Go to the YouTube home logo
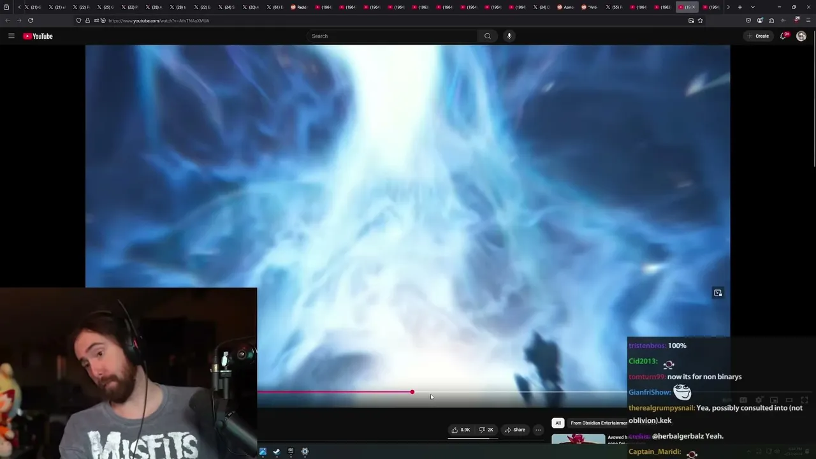This screenshot has width=816, height=459. [x=38, y=36]
